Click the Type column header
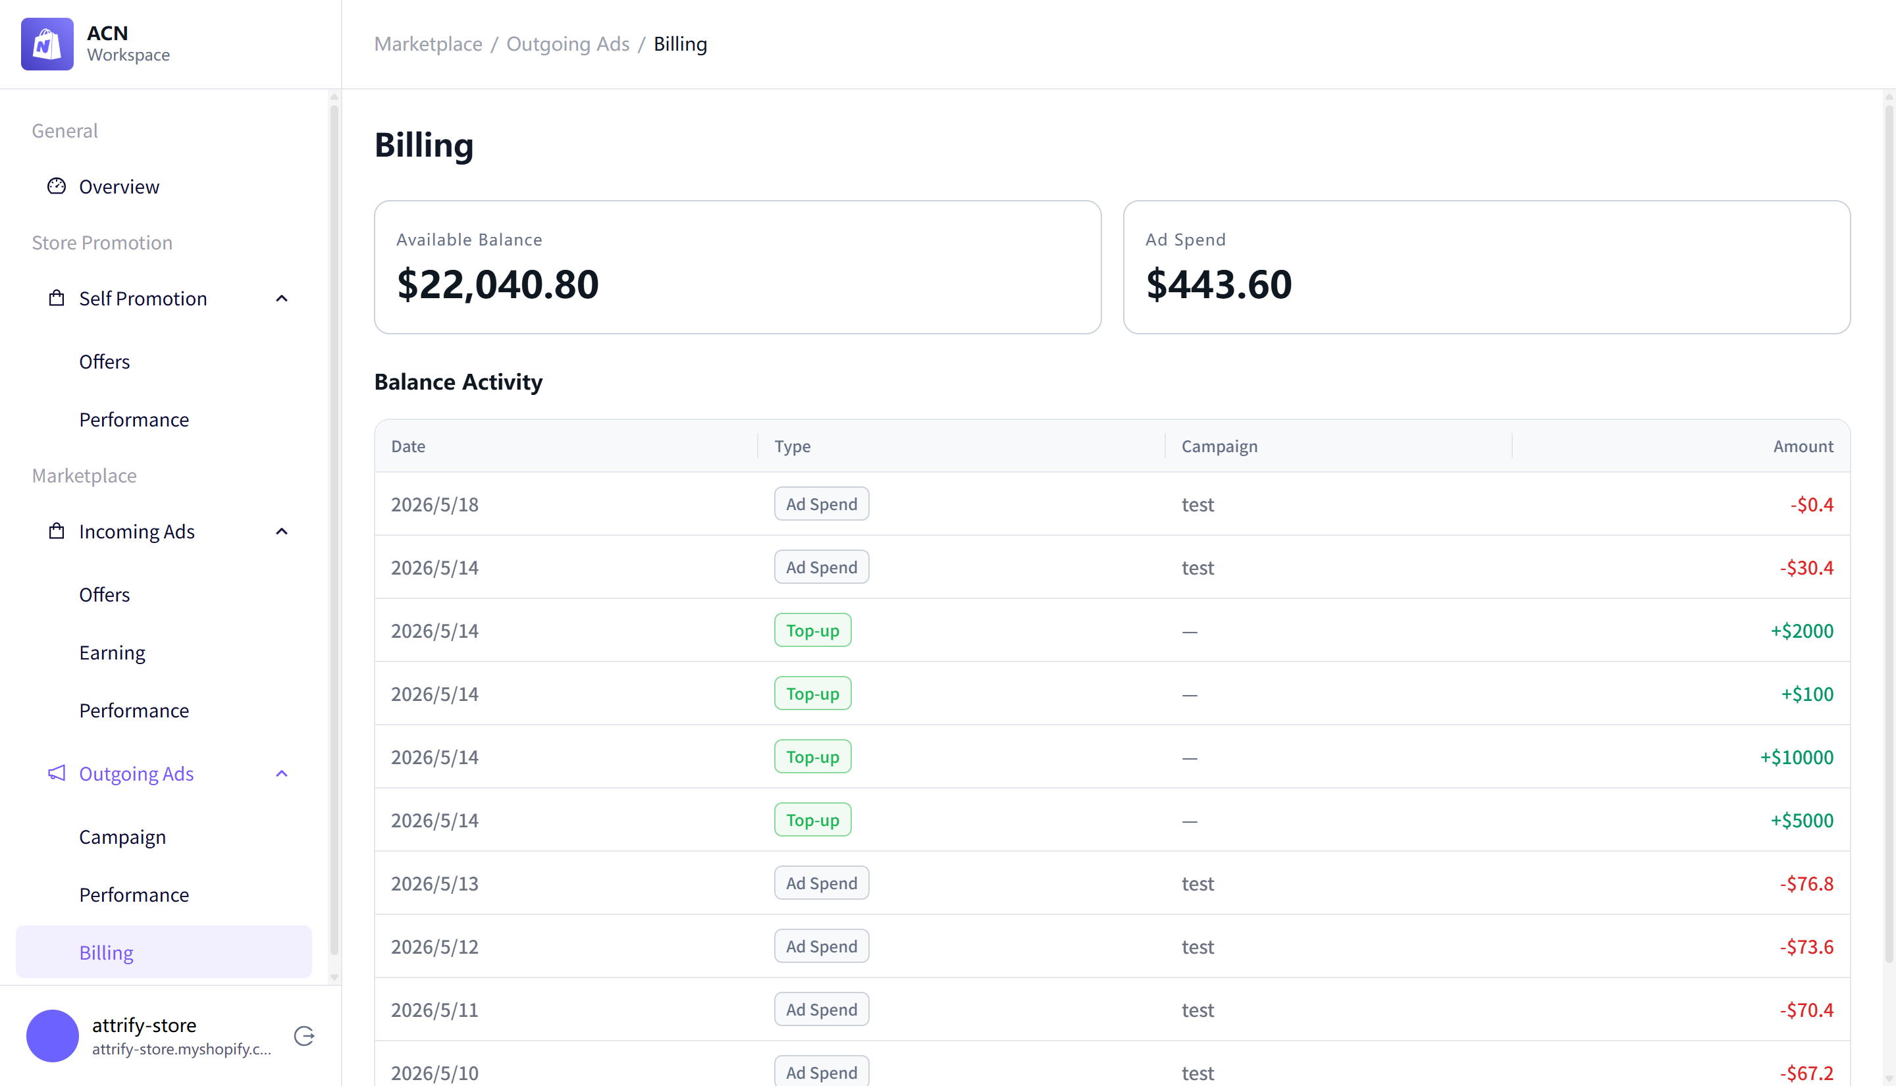Image resolution: width=1896 pixels, height=1086 pixels. (x=792, y=446)
